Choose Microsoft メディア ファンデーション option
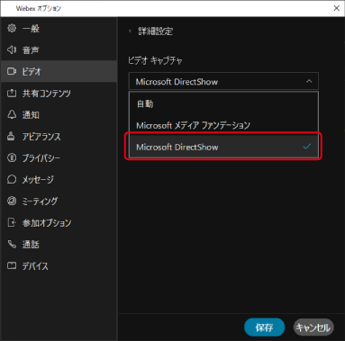The height and width of the screenshot is (341, 345). [223, 125]
